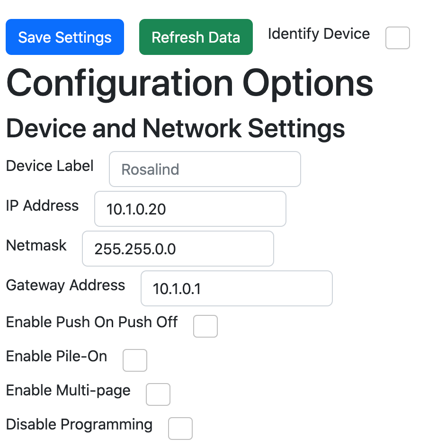Image resolution: width=446 pixels, height=447 pixels.
Task: Click the Device and Network Settings heading
Action: (175, 128)
